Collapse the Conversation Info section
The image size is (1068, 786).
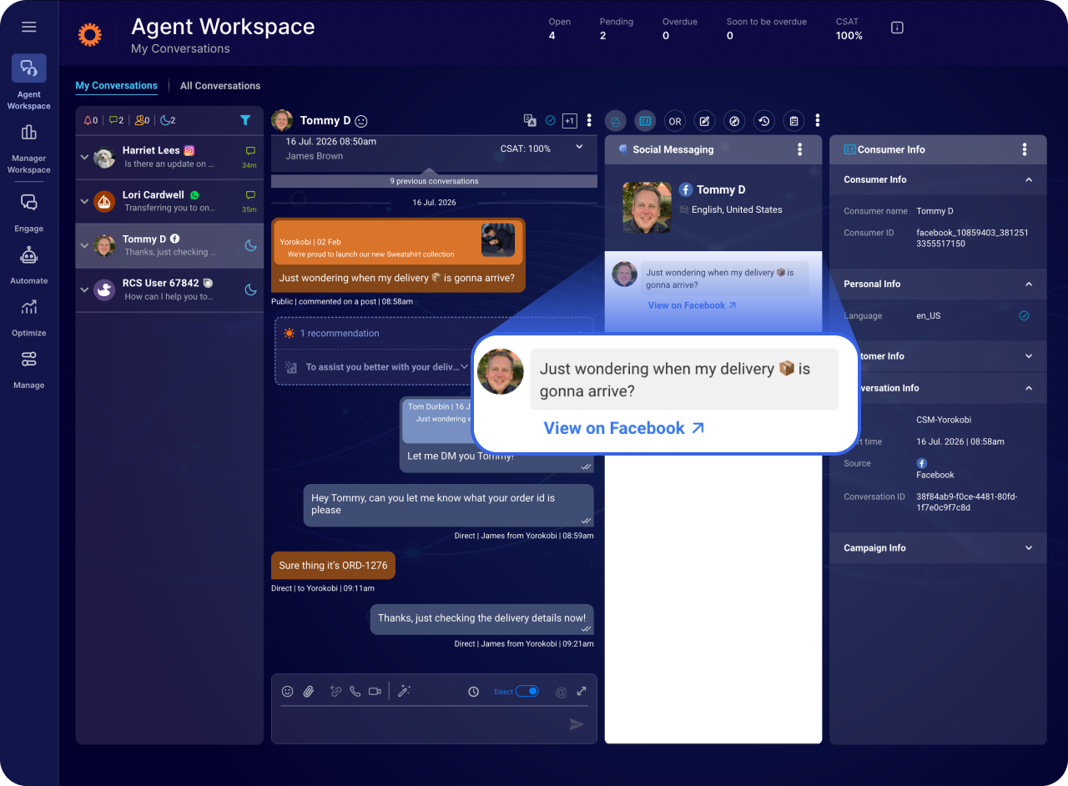click(1029, 388)
